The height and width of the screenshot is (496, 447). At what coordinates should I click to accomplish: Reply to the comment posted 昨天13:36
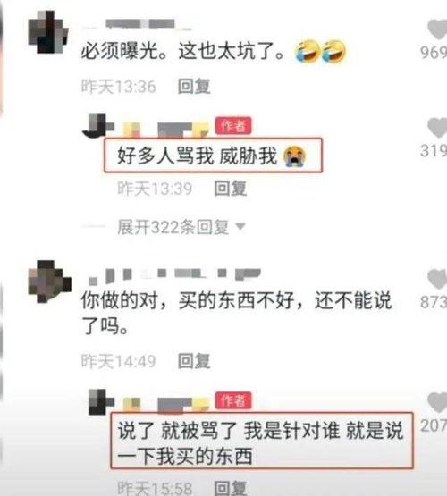(x=194, y=87)
